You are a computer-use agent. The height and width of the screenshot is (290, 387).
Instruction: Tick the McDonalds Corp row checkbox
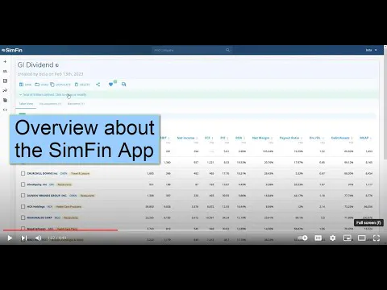point(23,217)
